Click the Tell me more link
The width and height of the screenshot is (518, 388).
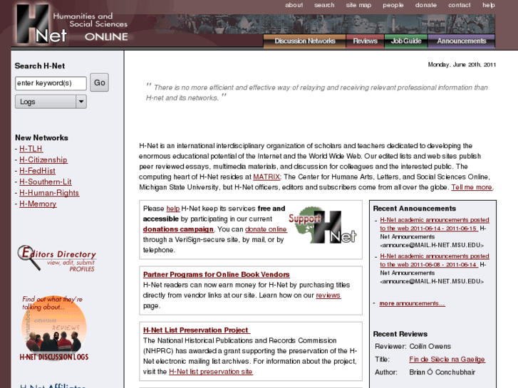[472, 187]
